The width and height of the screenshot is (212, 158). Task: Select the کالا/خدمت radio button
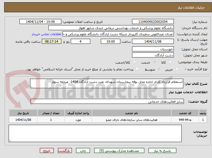134,62
